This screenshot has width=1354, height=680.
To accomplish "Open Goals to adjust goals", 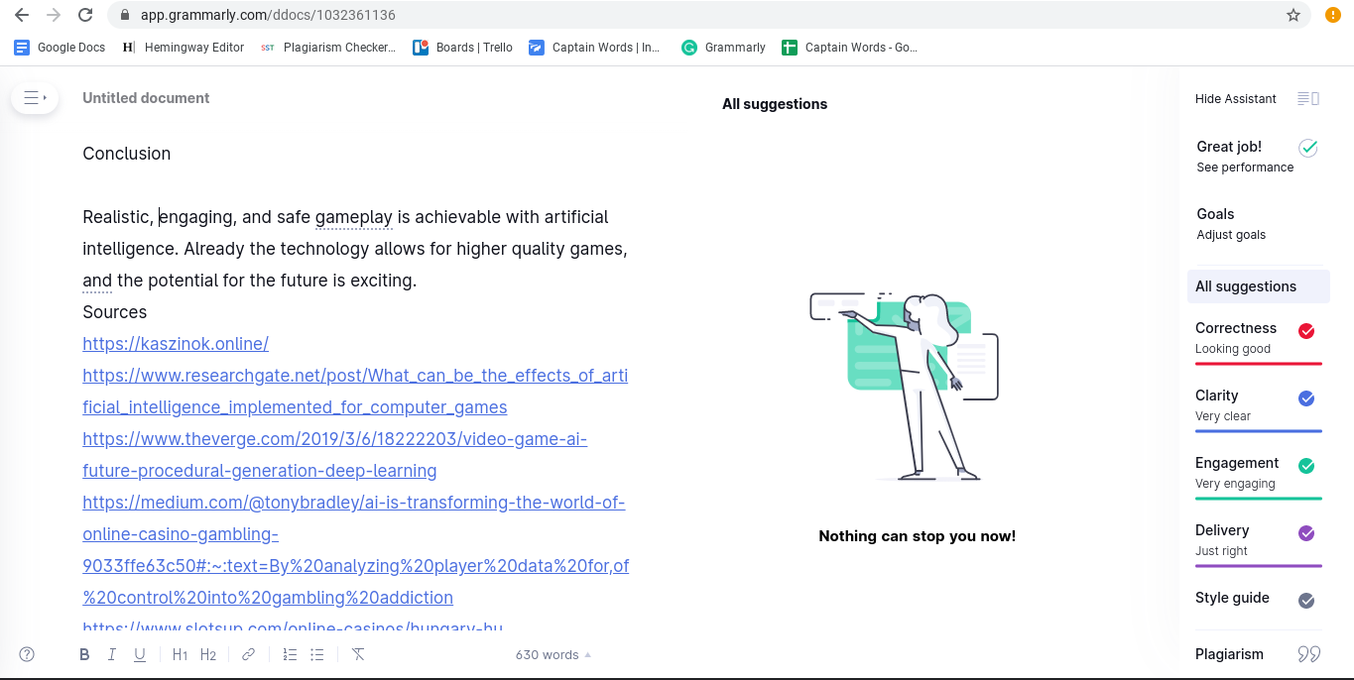I will [x=1230, y=224].
